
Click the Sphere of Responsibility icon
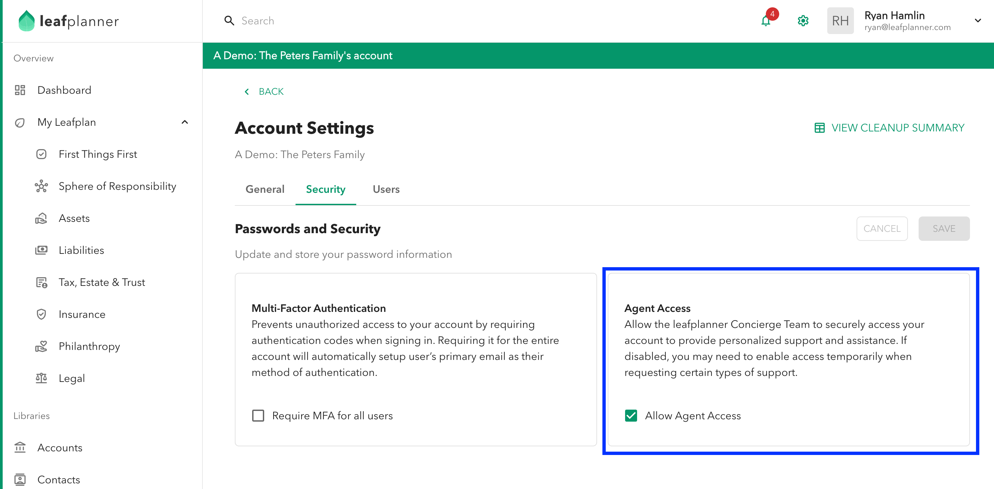point(41,186)
